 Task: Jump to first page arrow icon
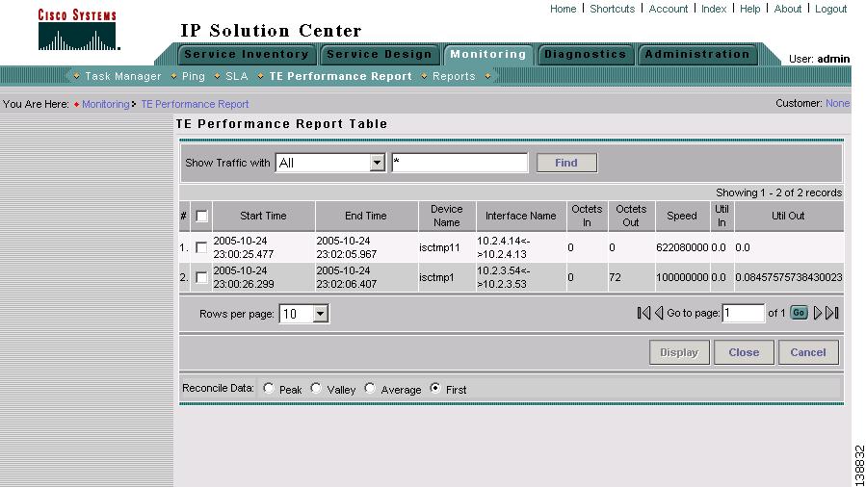pyautogui.click(x=643, y=313)
